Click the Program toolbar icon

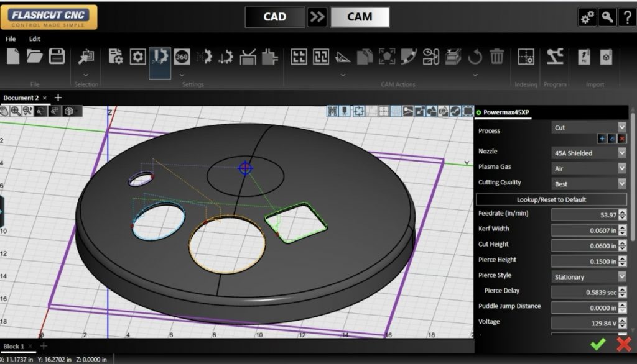[555, 58]
